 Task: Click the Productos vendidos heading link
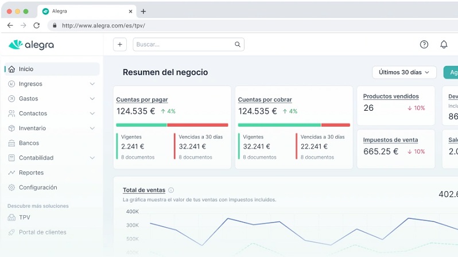pos(391,96)
